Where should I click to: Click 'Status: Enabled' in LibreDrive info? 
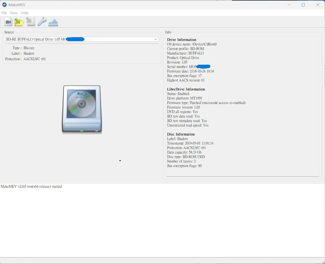point(178,94)
